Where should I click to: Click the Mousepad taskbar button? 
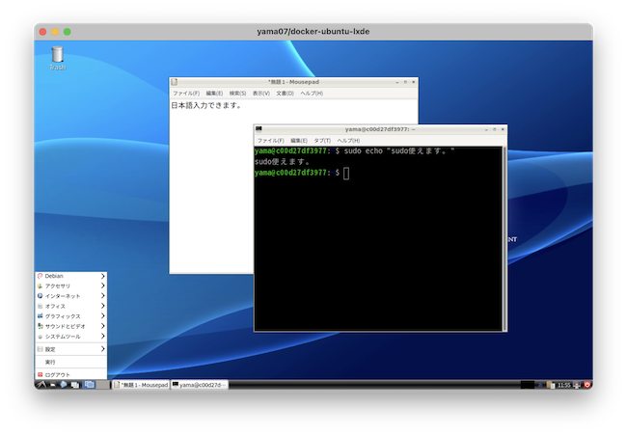tap(141, 385)
